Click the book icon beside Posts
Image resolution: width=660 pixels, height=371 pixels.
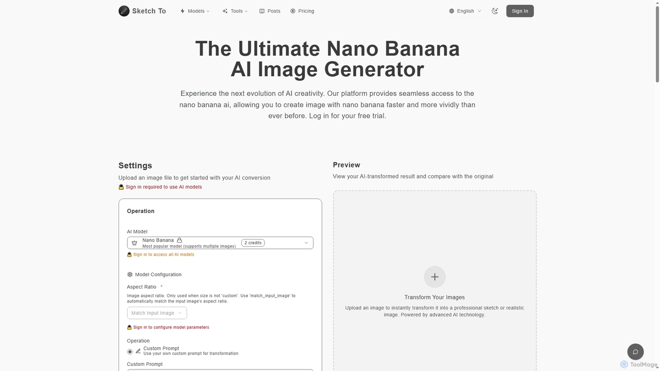tap(262, 11)
